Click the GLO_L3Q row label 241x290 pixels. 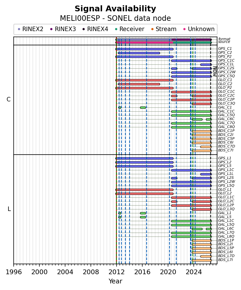pos(226,209)
